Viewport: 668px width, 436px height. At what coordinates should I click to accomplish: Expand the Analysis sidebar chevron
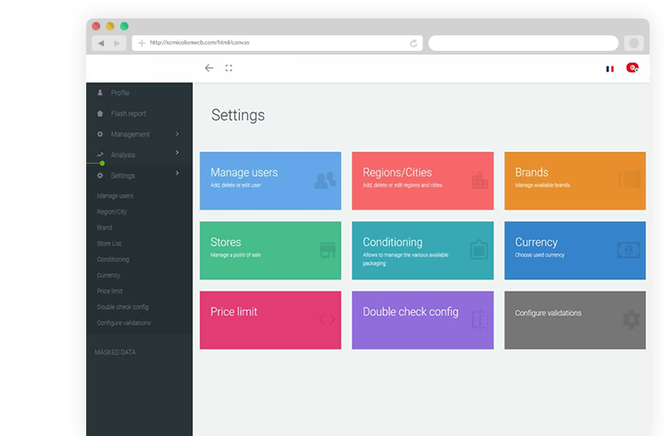point(178,154)
